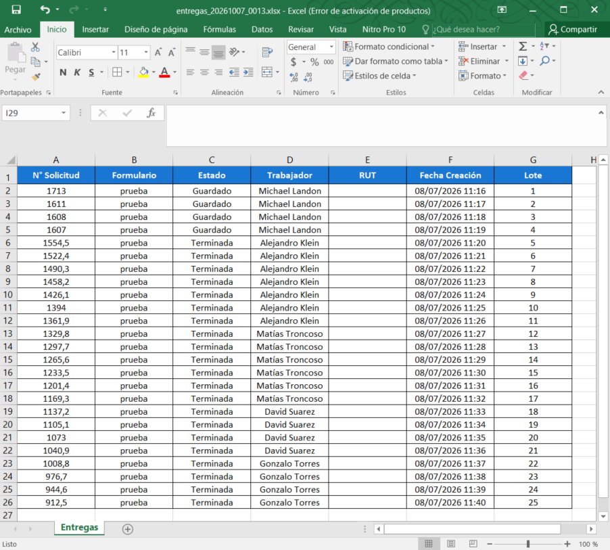Open the fill color dropdown arrow

pyautogui.click(x=154, y=72)
